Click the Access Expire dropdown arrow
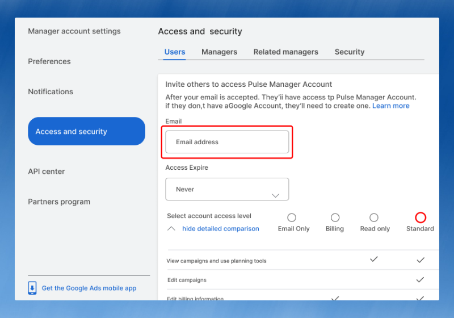Viewport: 454px width, 318px height. coord(276,195)
